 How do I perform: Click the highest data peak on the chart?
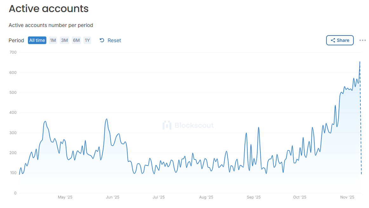click(360, 62)
